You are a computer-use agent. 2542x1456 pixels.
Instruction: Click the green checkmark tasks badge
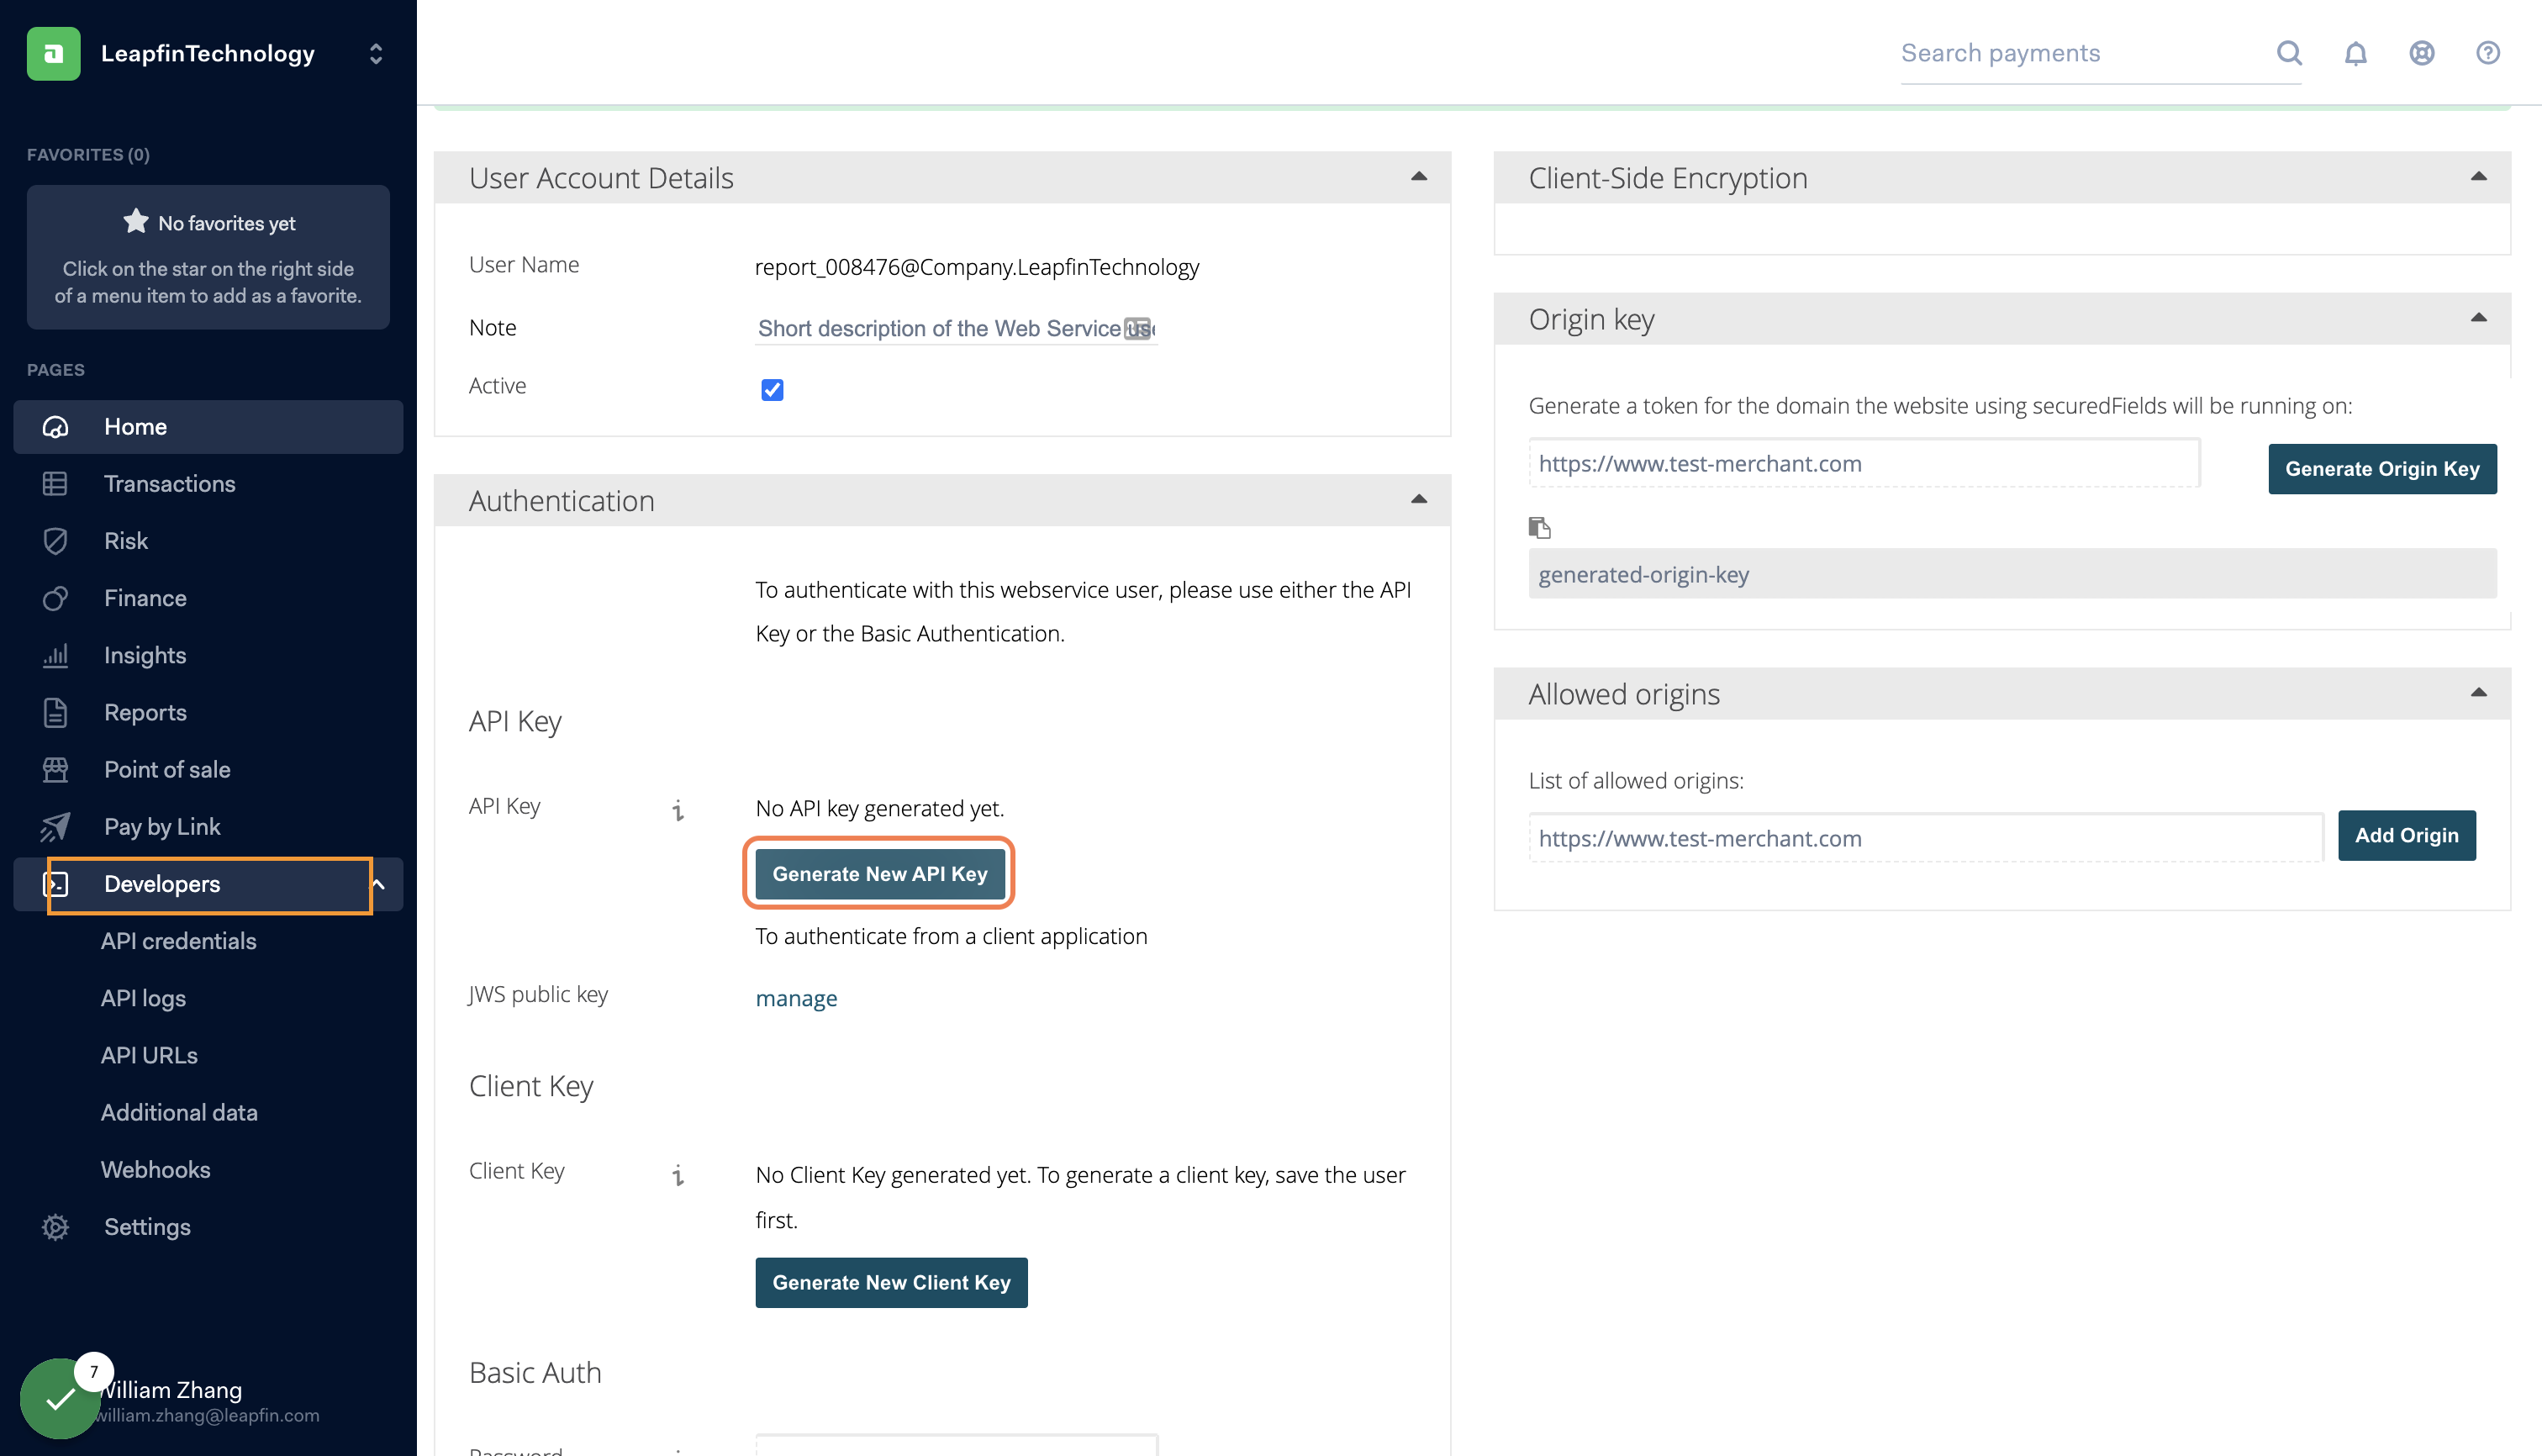pyautogui.click(x=60, y=1398)
